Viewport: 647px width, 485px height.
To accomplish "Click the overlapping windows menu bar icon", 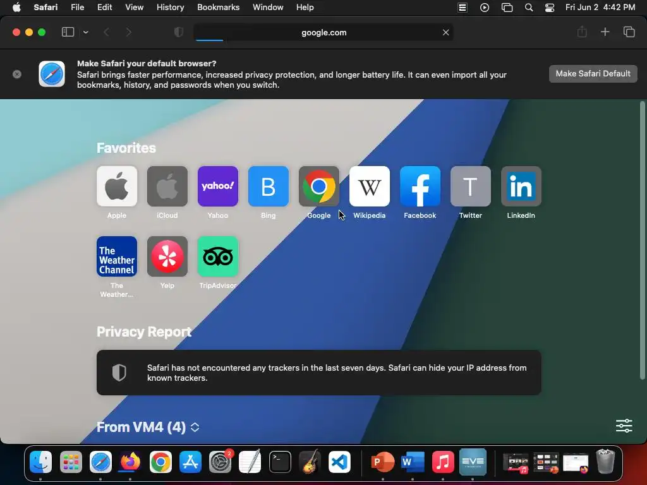I will point(507,8).
